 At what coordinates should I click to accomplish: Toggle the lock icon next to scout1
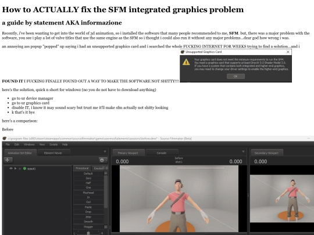(20, 169)
